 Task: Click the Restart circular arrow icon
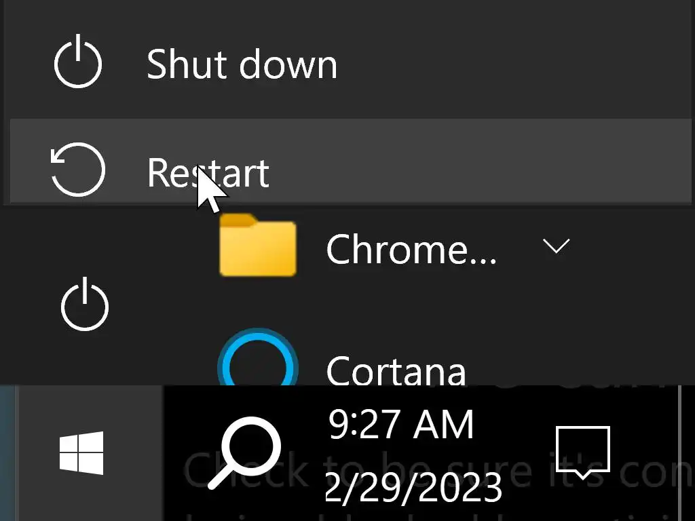[78, 170]
